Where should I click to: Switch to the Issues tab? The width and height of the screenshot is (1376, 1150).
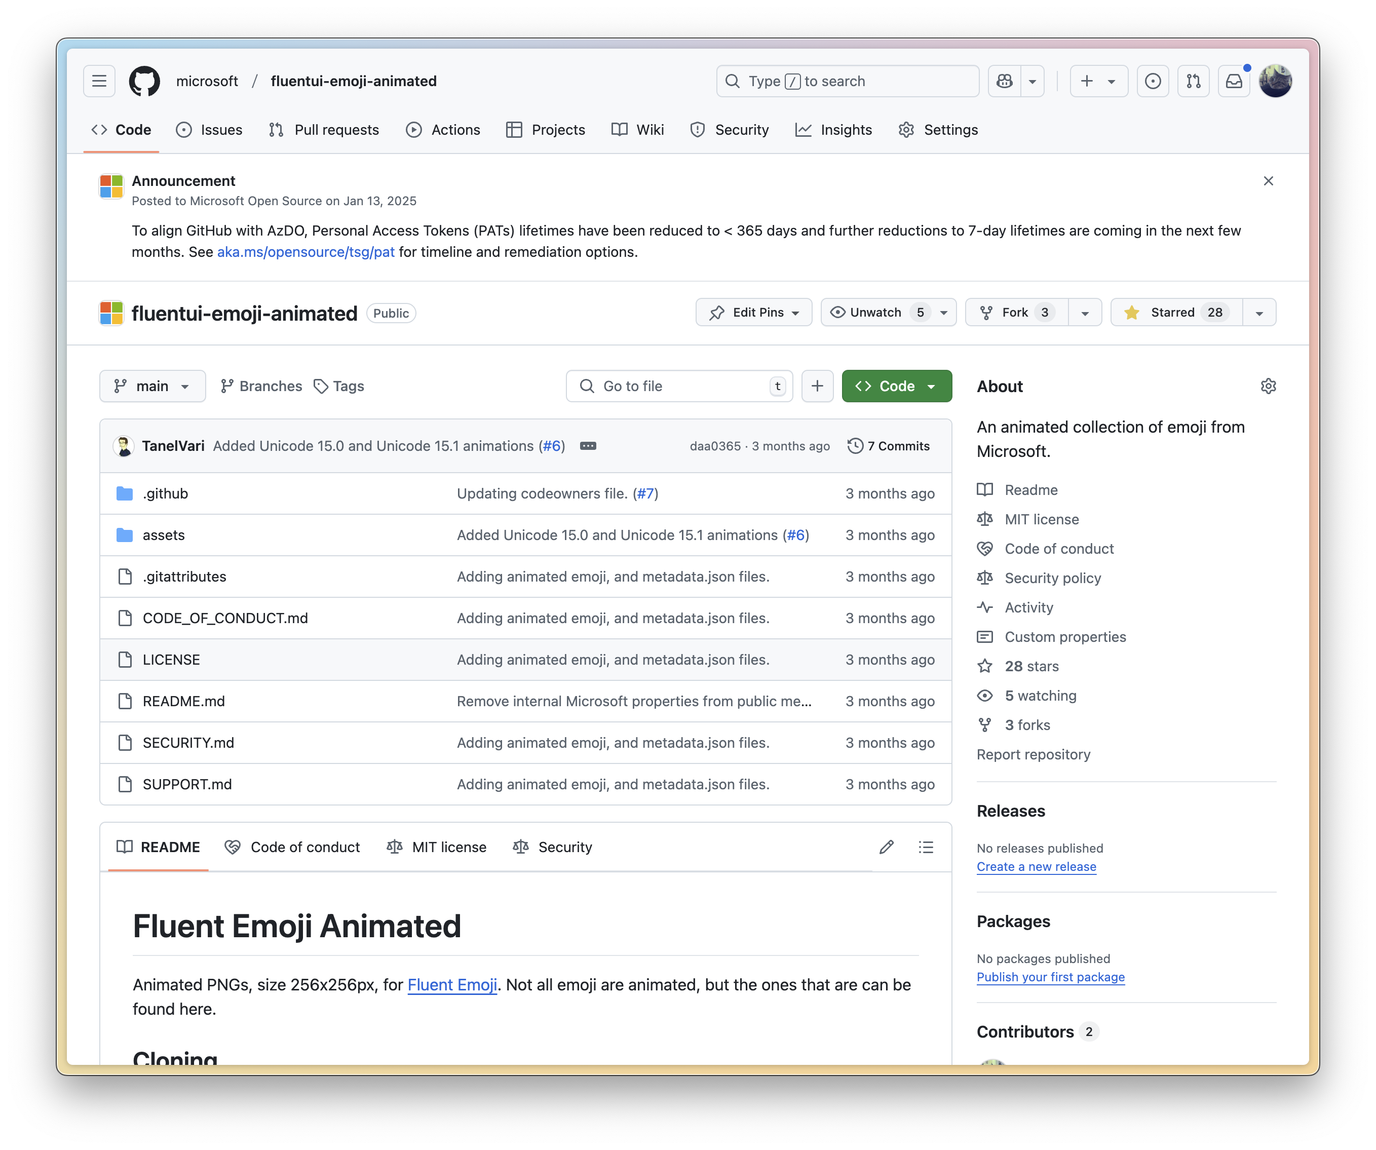(x=209, y=130)
